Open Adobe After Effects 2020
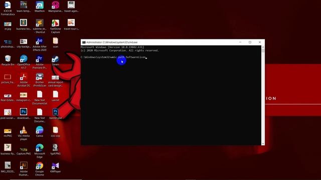The height and width of the screenshot is (180, 321). (x=40, y=41)
